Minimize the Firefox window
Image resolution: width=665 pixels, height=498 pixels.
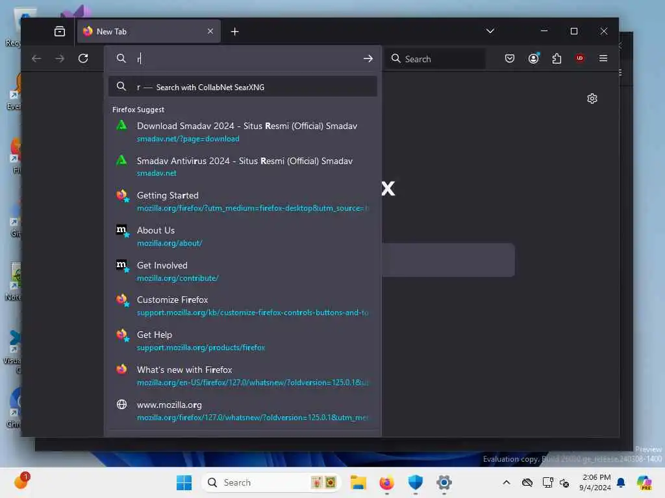544,31
